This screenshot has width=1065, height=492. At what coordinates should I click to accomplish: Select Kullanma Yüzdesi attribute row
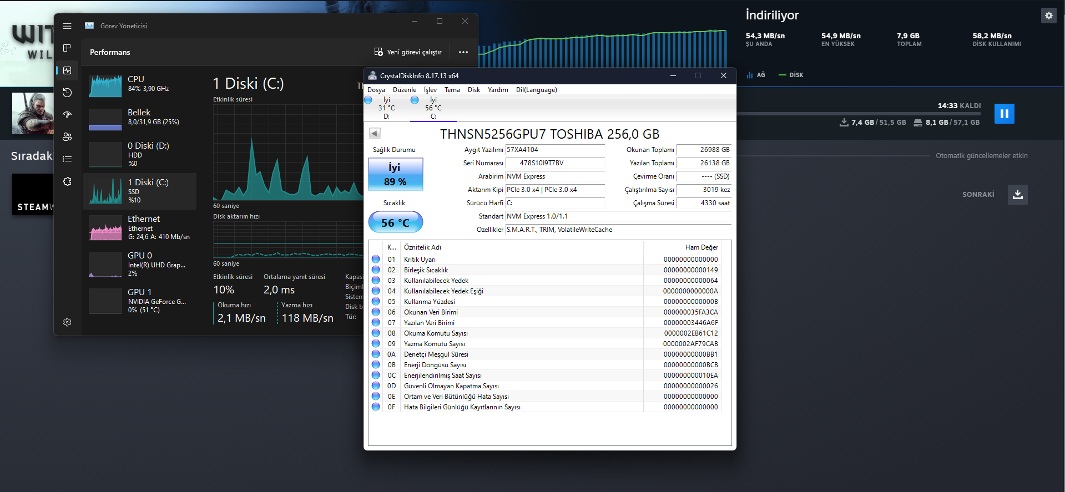pos(544,302)
